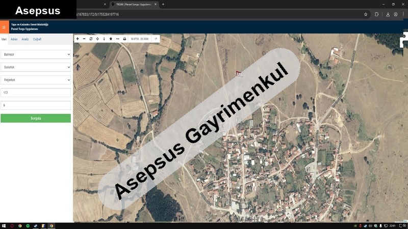Screen dimensions: 408x229
Task: Open the browser downloads icon
Action: coord(388,14)
